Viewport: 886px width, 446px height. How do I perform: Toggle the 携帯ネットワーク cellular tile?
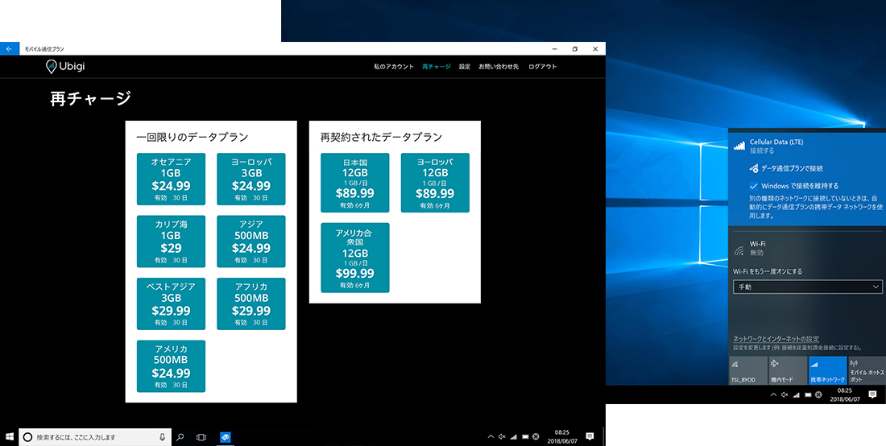pyautogui.click(x=827, y=370)
